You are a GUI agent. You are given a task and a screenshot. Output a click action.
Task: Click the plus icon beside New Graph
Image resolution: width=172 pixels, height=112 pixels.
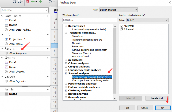tap(6, 72)
